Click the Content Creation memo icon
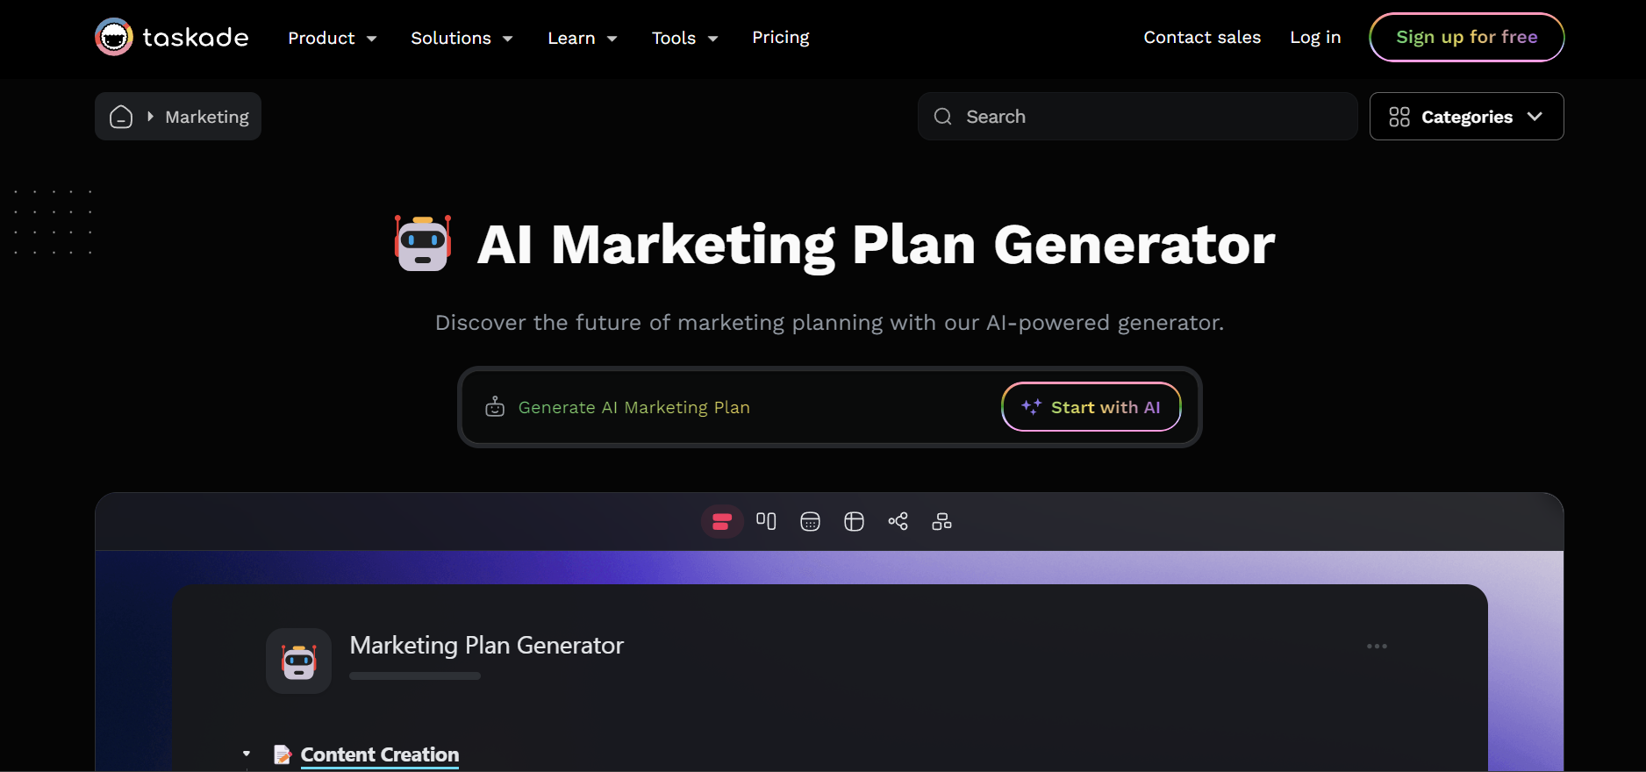 tap(283, 754)
